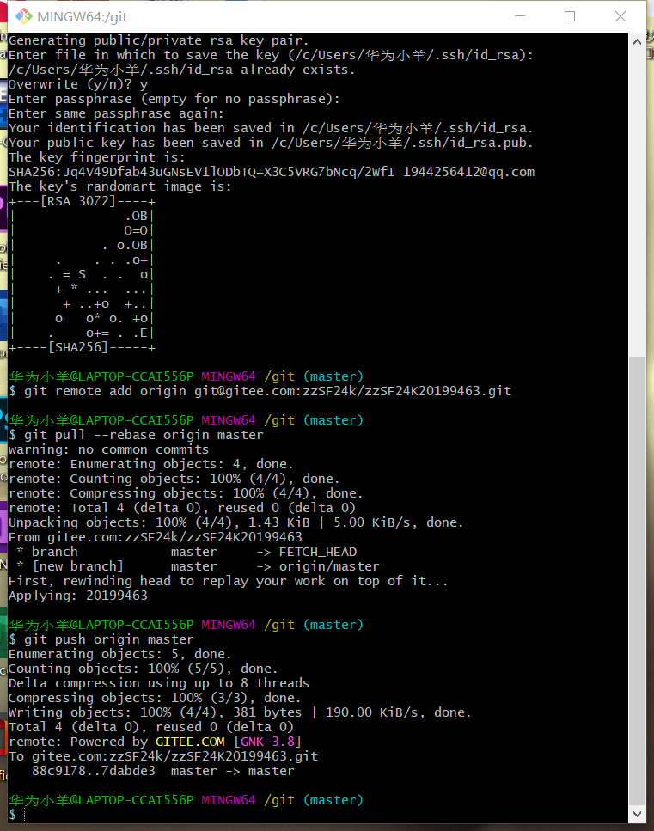Minimize the MINGW64 terminal window
This screenshot has width=654, height=831.
click(520, 16)
